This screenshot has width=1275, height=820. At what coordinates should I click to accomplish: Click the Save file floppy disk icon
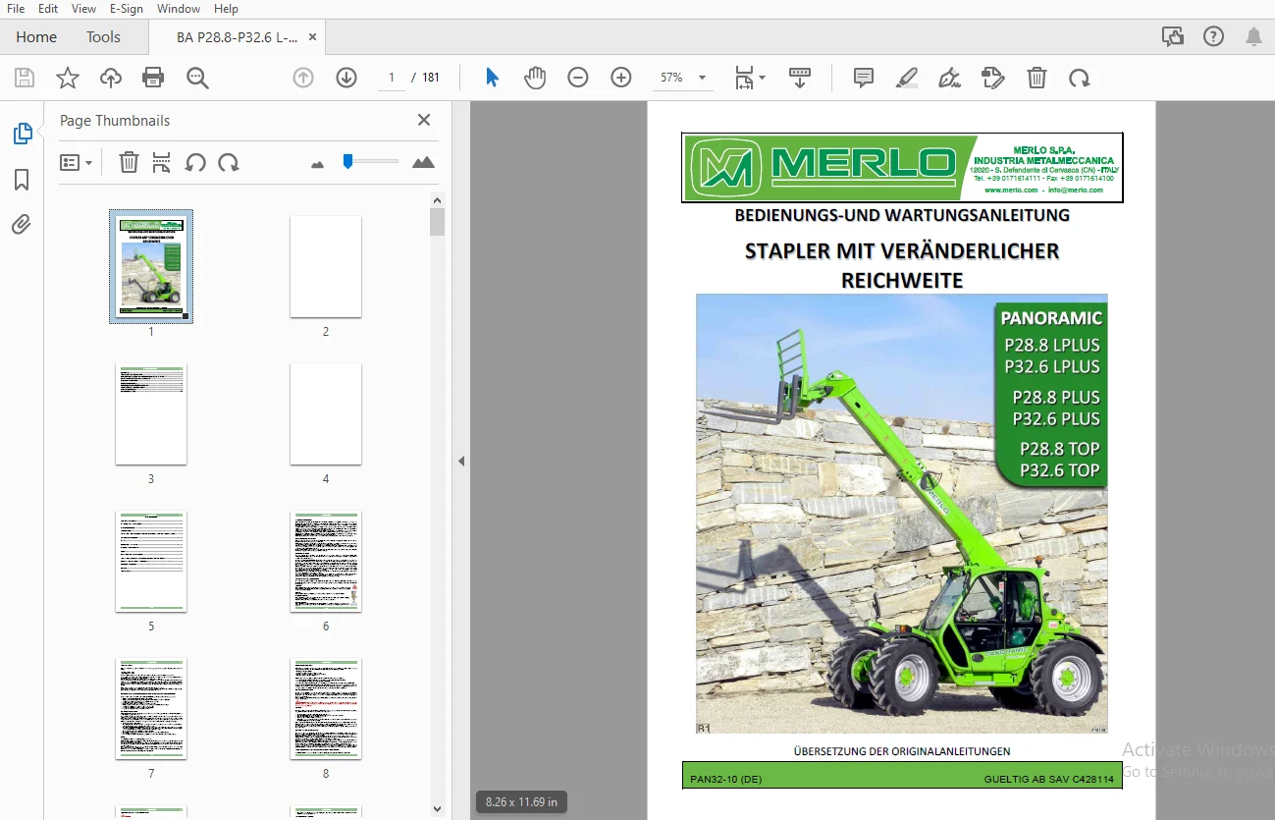[x=25, y=78]
